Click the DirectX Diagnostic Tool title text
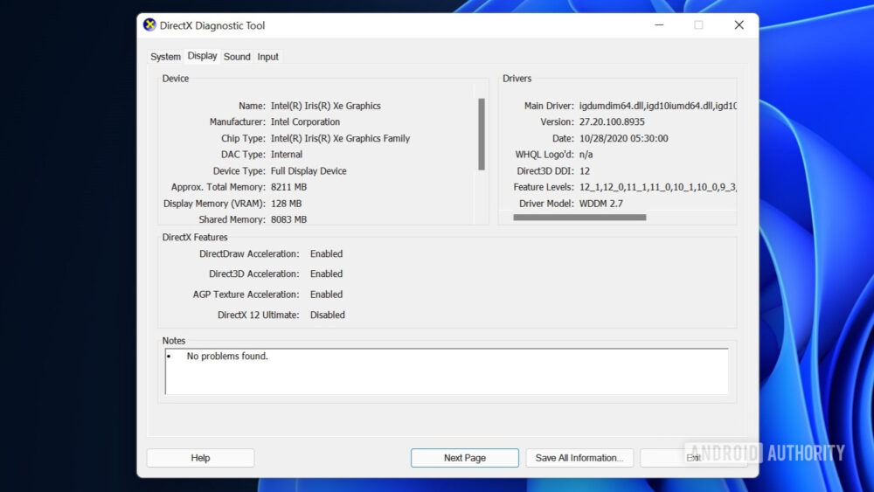Viewport: 874px width, 492px height. pos(212,26)
